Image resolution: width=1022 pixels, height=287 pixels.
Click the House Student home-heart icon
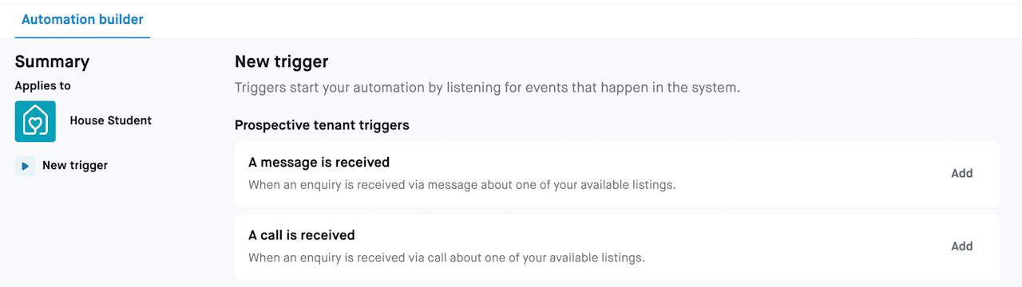click(35, 121)
